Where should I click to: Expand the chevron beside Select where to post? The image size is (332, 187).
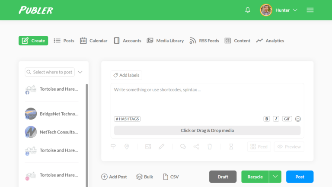80,72
